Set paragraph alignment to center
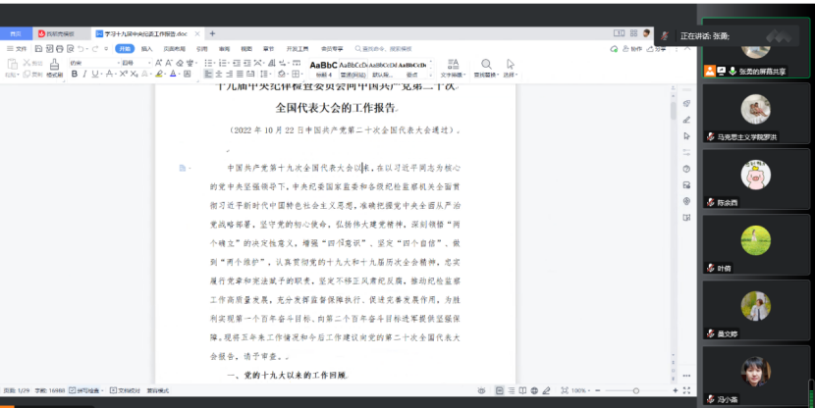815x408 pixels. (x=219, y=74)
